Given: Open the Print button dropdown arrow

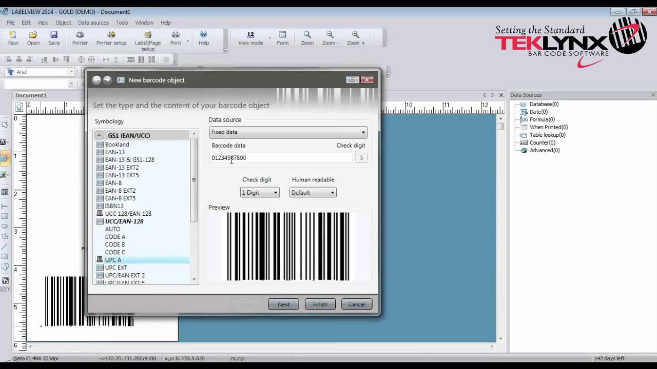Looking at the screenshot, I should [x=188, y=42].
